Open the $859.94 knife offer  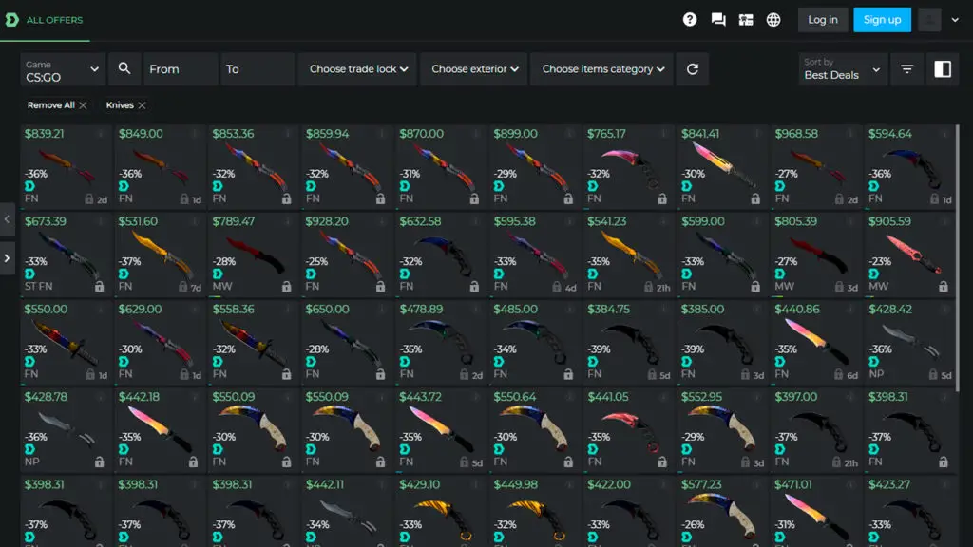pyautogui.click(x=347, y=166)
